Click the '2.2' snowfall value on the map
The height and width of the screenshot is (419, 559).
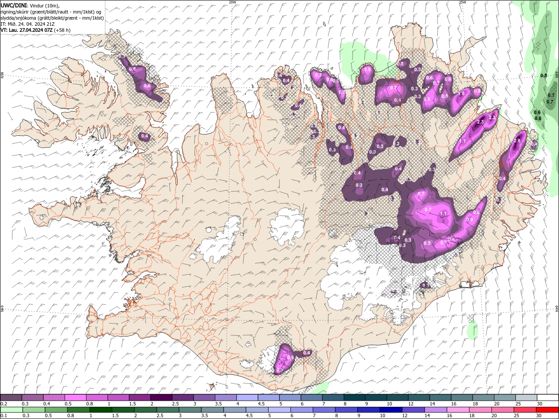pyautogui.click(x=492, y=117)
